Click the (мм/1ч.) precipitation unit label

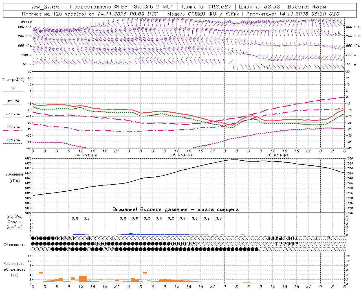tap(14, 227)
